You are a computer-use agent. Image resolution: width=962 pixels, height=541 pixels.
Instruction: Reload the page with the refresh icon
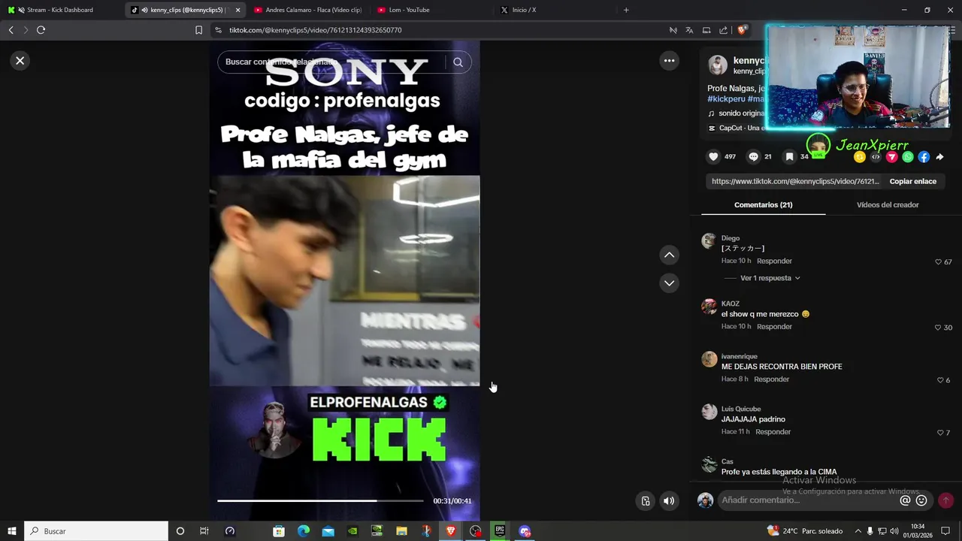[x=41, y=30]
